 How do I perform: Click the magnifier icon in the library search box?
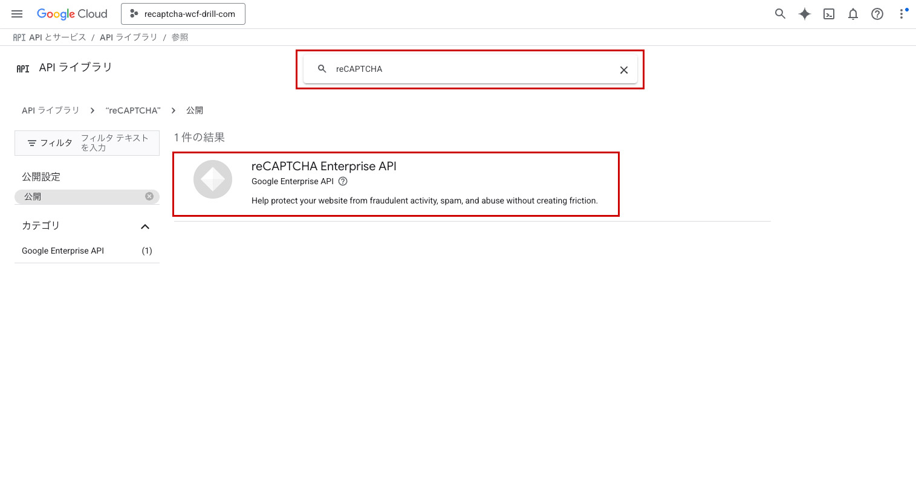[x=322, y=69]
